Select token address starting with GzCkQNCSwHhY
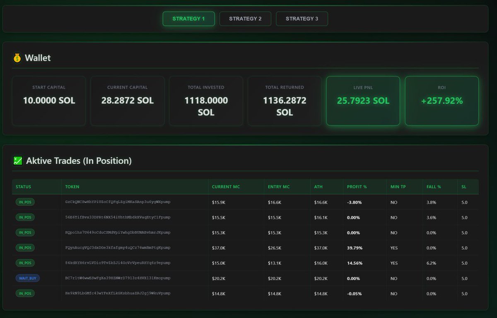This screenshot has height=318, width=497. pos(118,202)
